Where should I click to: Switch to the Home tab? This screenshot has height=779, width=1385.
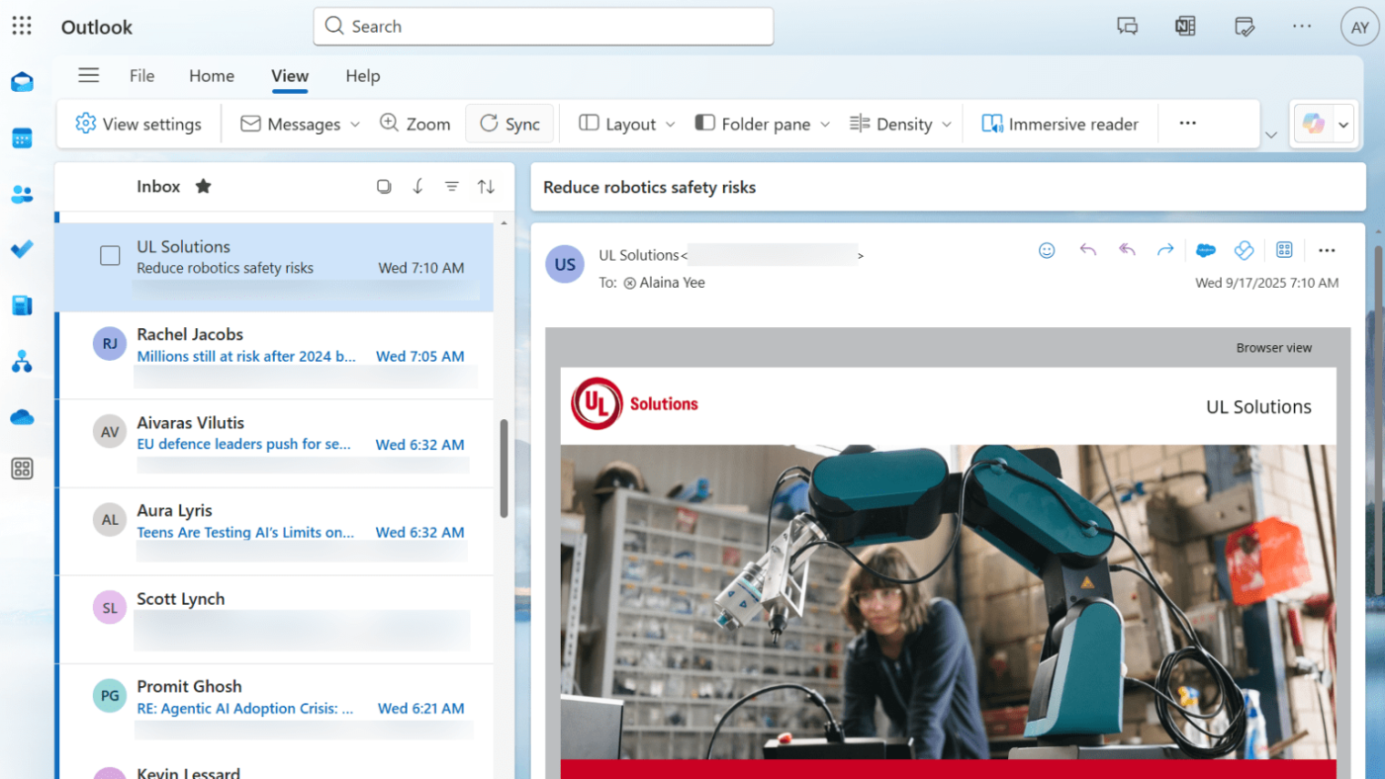coord(212,76)
